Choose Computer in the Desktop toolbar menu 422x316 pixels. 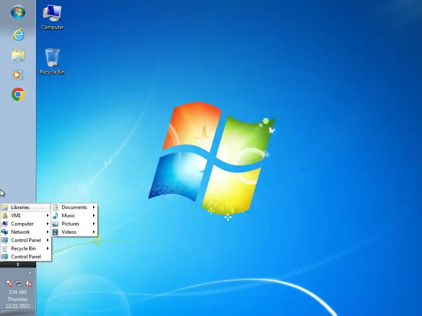(x=26, y=224)
